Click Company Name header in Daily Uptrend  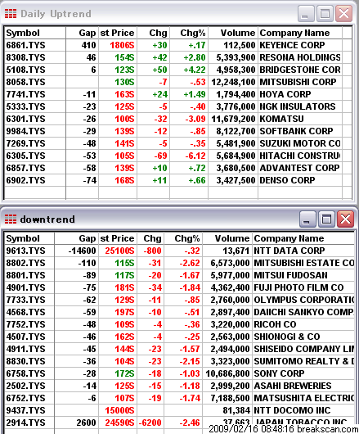pos(300,33)
